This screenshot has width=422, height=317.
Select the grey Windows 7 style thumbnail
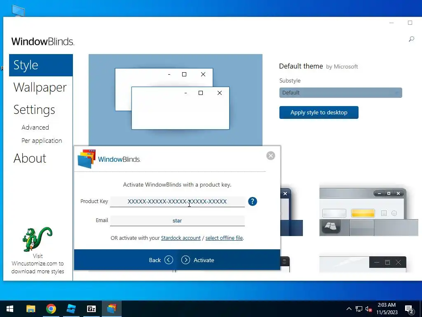[x=368, y=212]
